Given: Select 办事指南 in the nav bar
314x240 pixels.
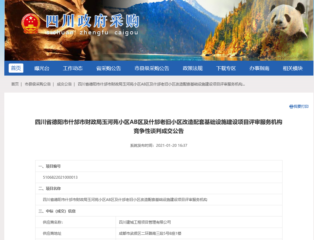Looking at the screenshot, I should click(x=259, y=68).
